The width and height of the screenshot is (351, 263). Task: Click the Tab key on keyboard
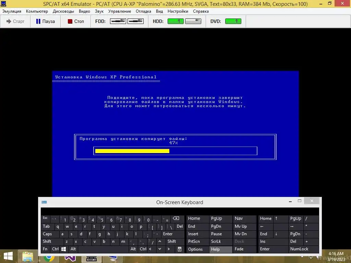pyautogui.click(x=47, y=226)
